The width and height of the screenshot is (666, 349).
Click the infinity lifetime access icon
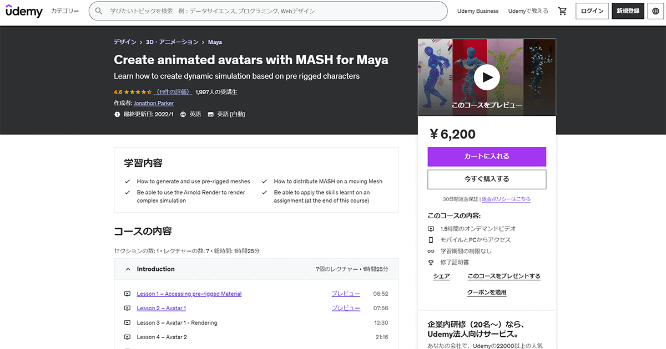[x=431, y=251]
